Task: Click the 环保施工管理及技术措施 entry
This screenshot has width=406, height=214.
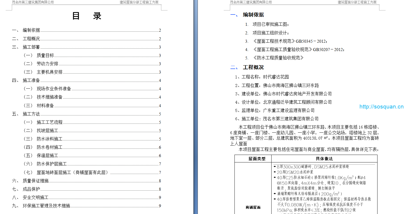Action: [47, 206]
